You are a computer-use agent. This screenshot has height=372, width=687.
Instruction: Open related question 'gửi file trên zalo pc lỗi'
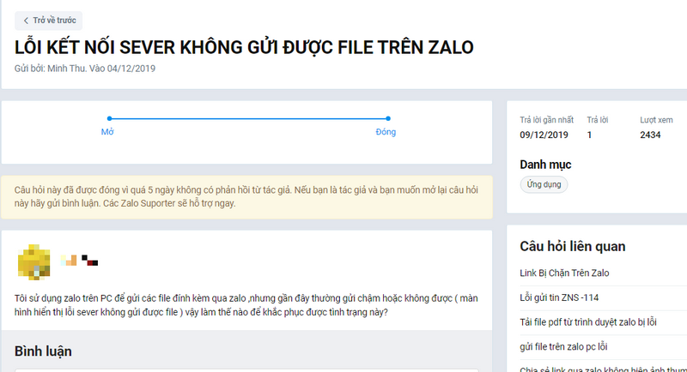pyautogui.click(x=563, y=346)
